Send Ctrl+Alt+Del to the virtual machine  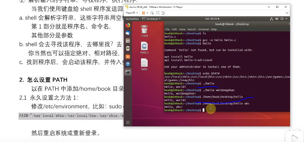click(x=152, y=13)
